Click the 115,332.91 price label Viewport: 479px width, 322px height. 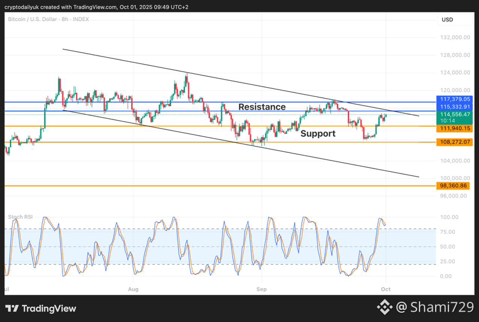[x=455, y=107]
